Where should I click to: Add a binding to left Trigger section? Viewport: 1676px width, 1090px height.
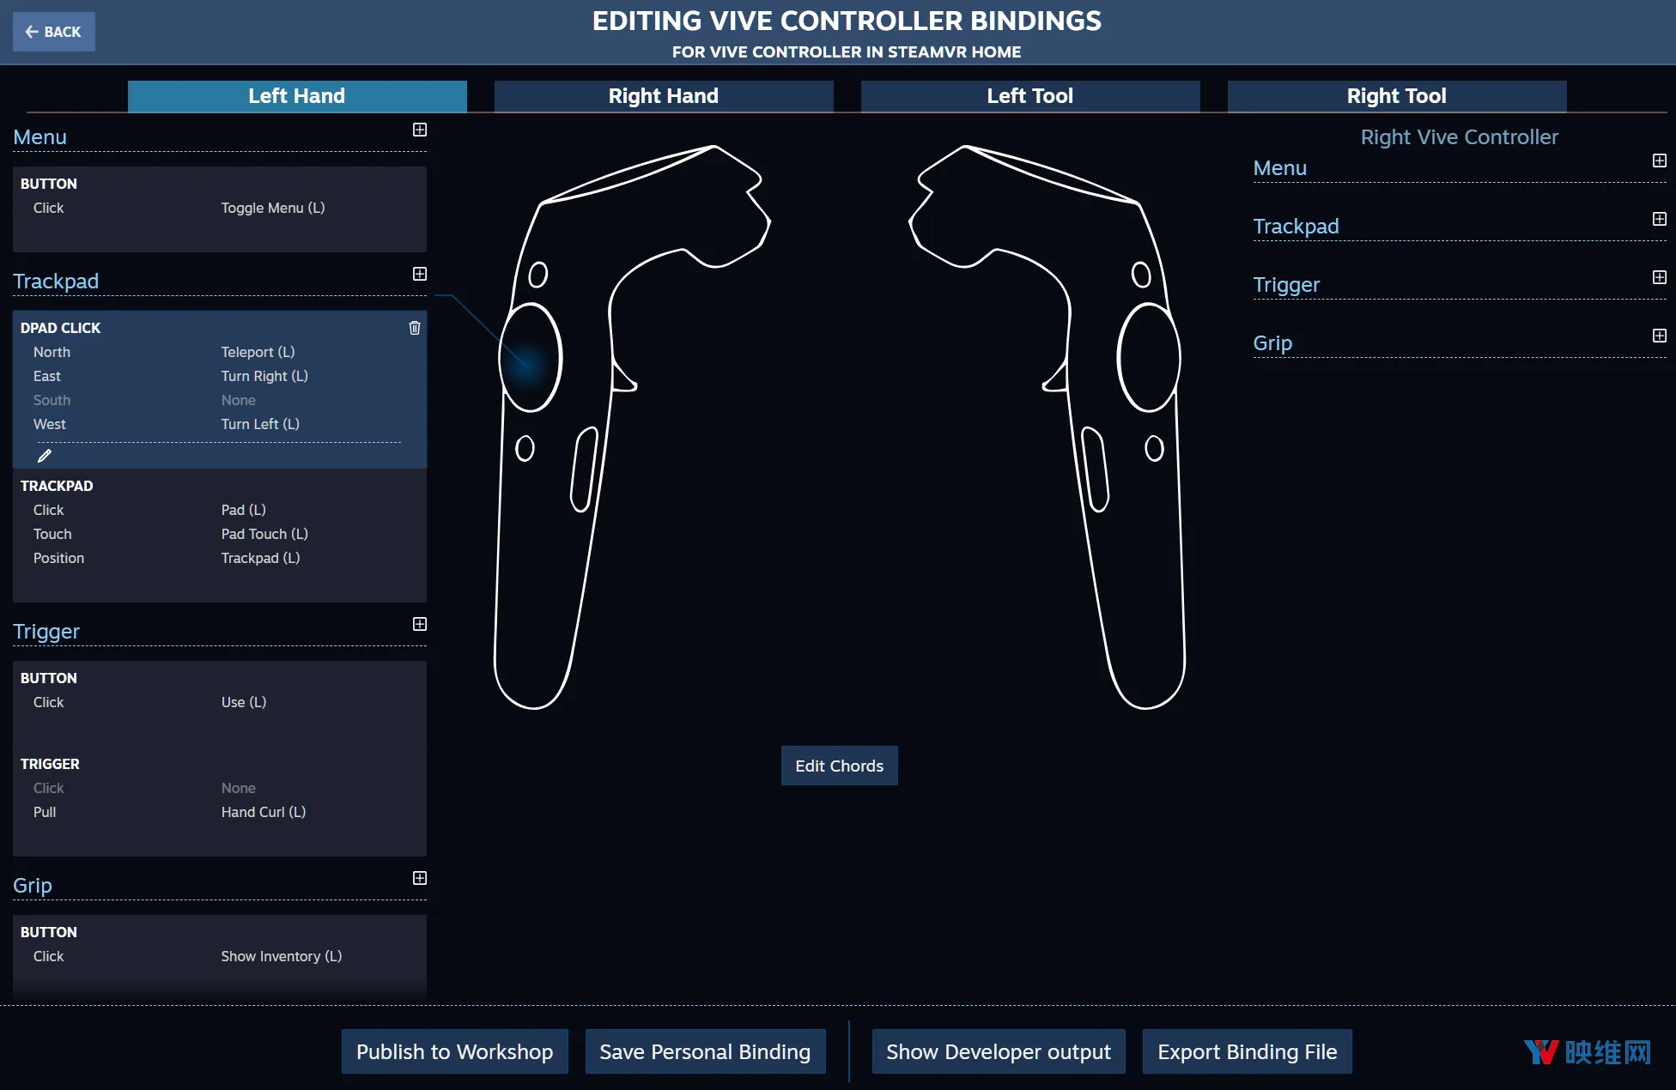420,624
